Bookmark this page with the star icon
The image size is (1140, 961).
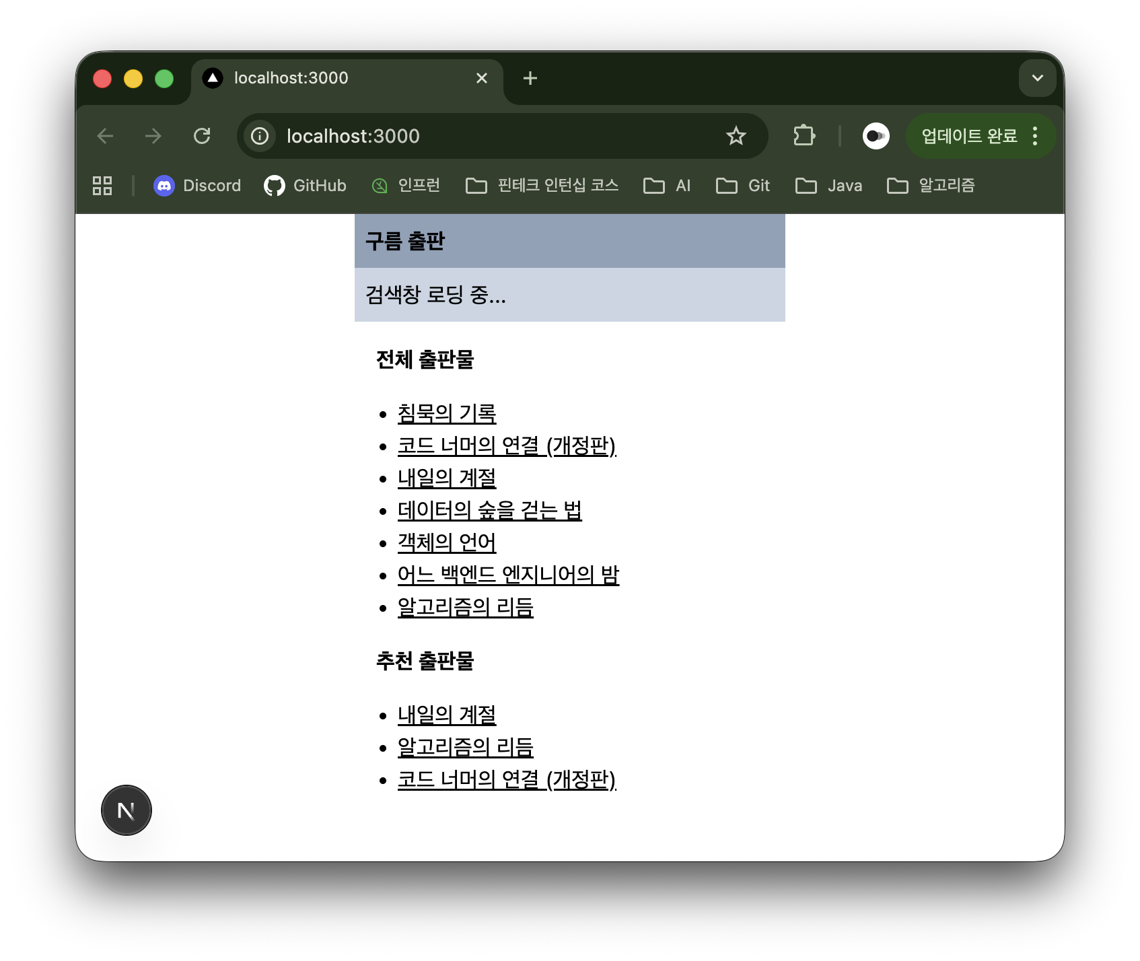[736, 136]
